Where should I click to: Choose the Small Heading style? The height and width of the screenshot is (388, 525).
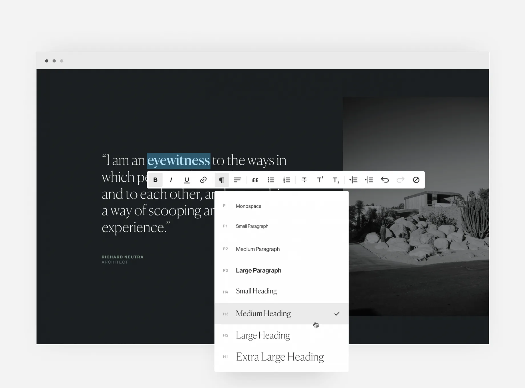281,291
